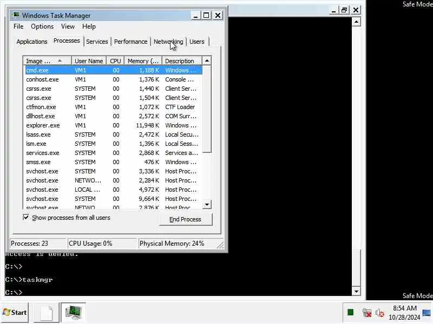Open the File menu in Task Manager
433x324 pixels.
(x=18, y=26)
